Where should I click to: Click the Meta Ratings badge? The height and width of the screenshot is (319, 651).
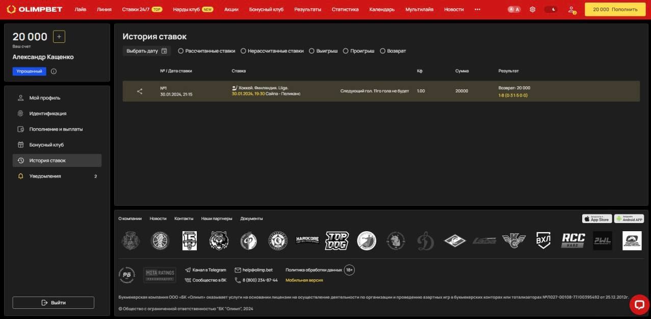pos(160,275)
